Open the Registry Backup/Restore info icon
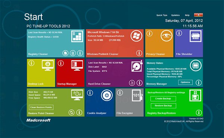This screenshot has height=138, width=224. pos(199,113)
